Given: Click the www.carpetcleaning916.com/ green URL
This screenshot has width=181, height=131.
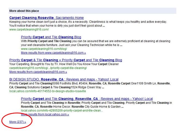Looking at the screenshot, I should click(29, 29).
